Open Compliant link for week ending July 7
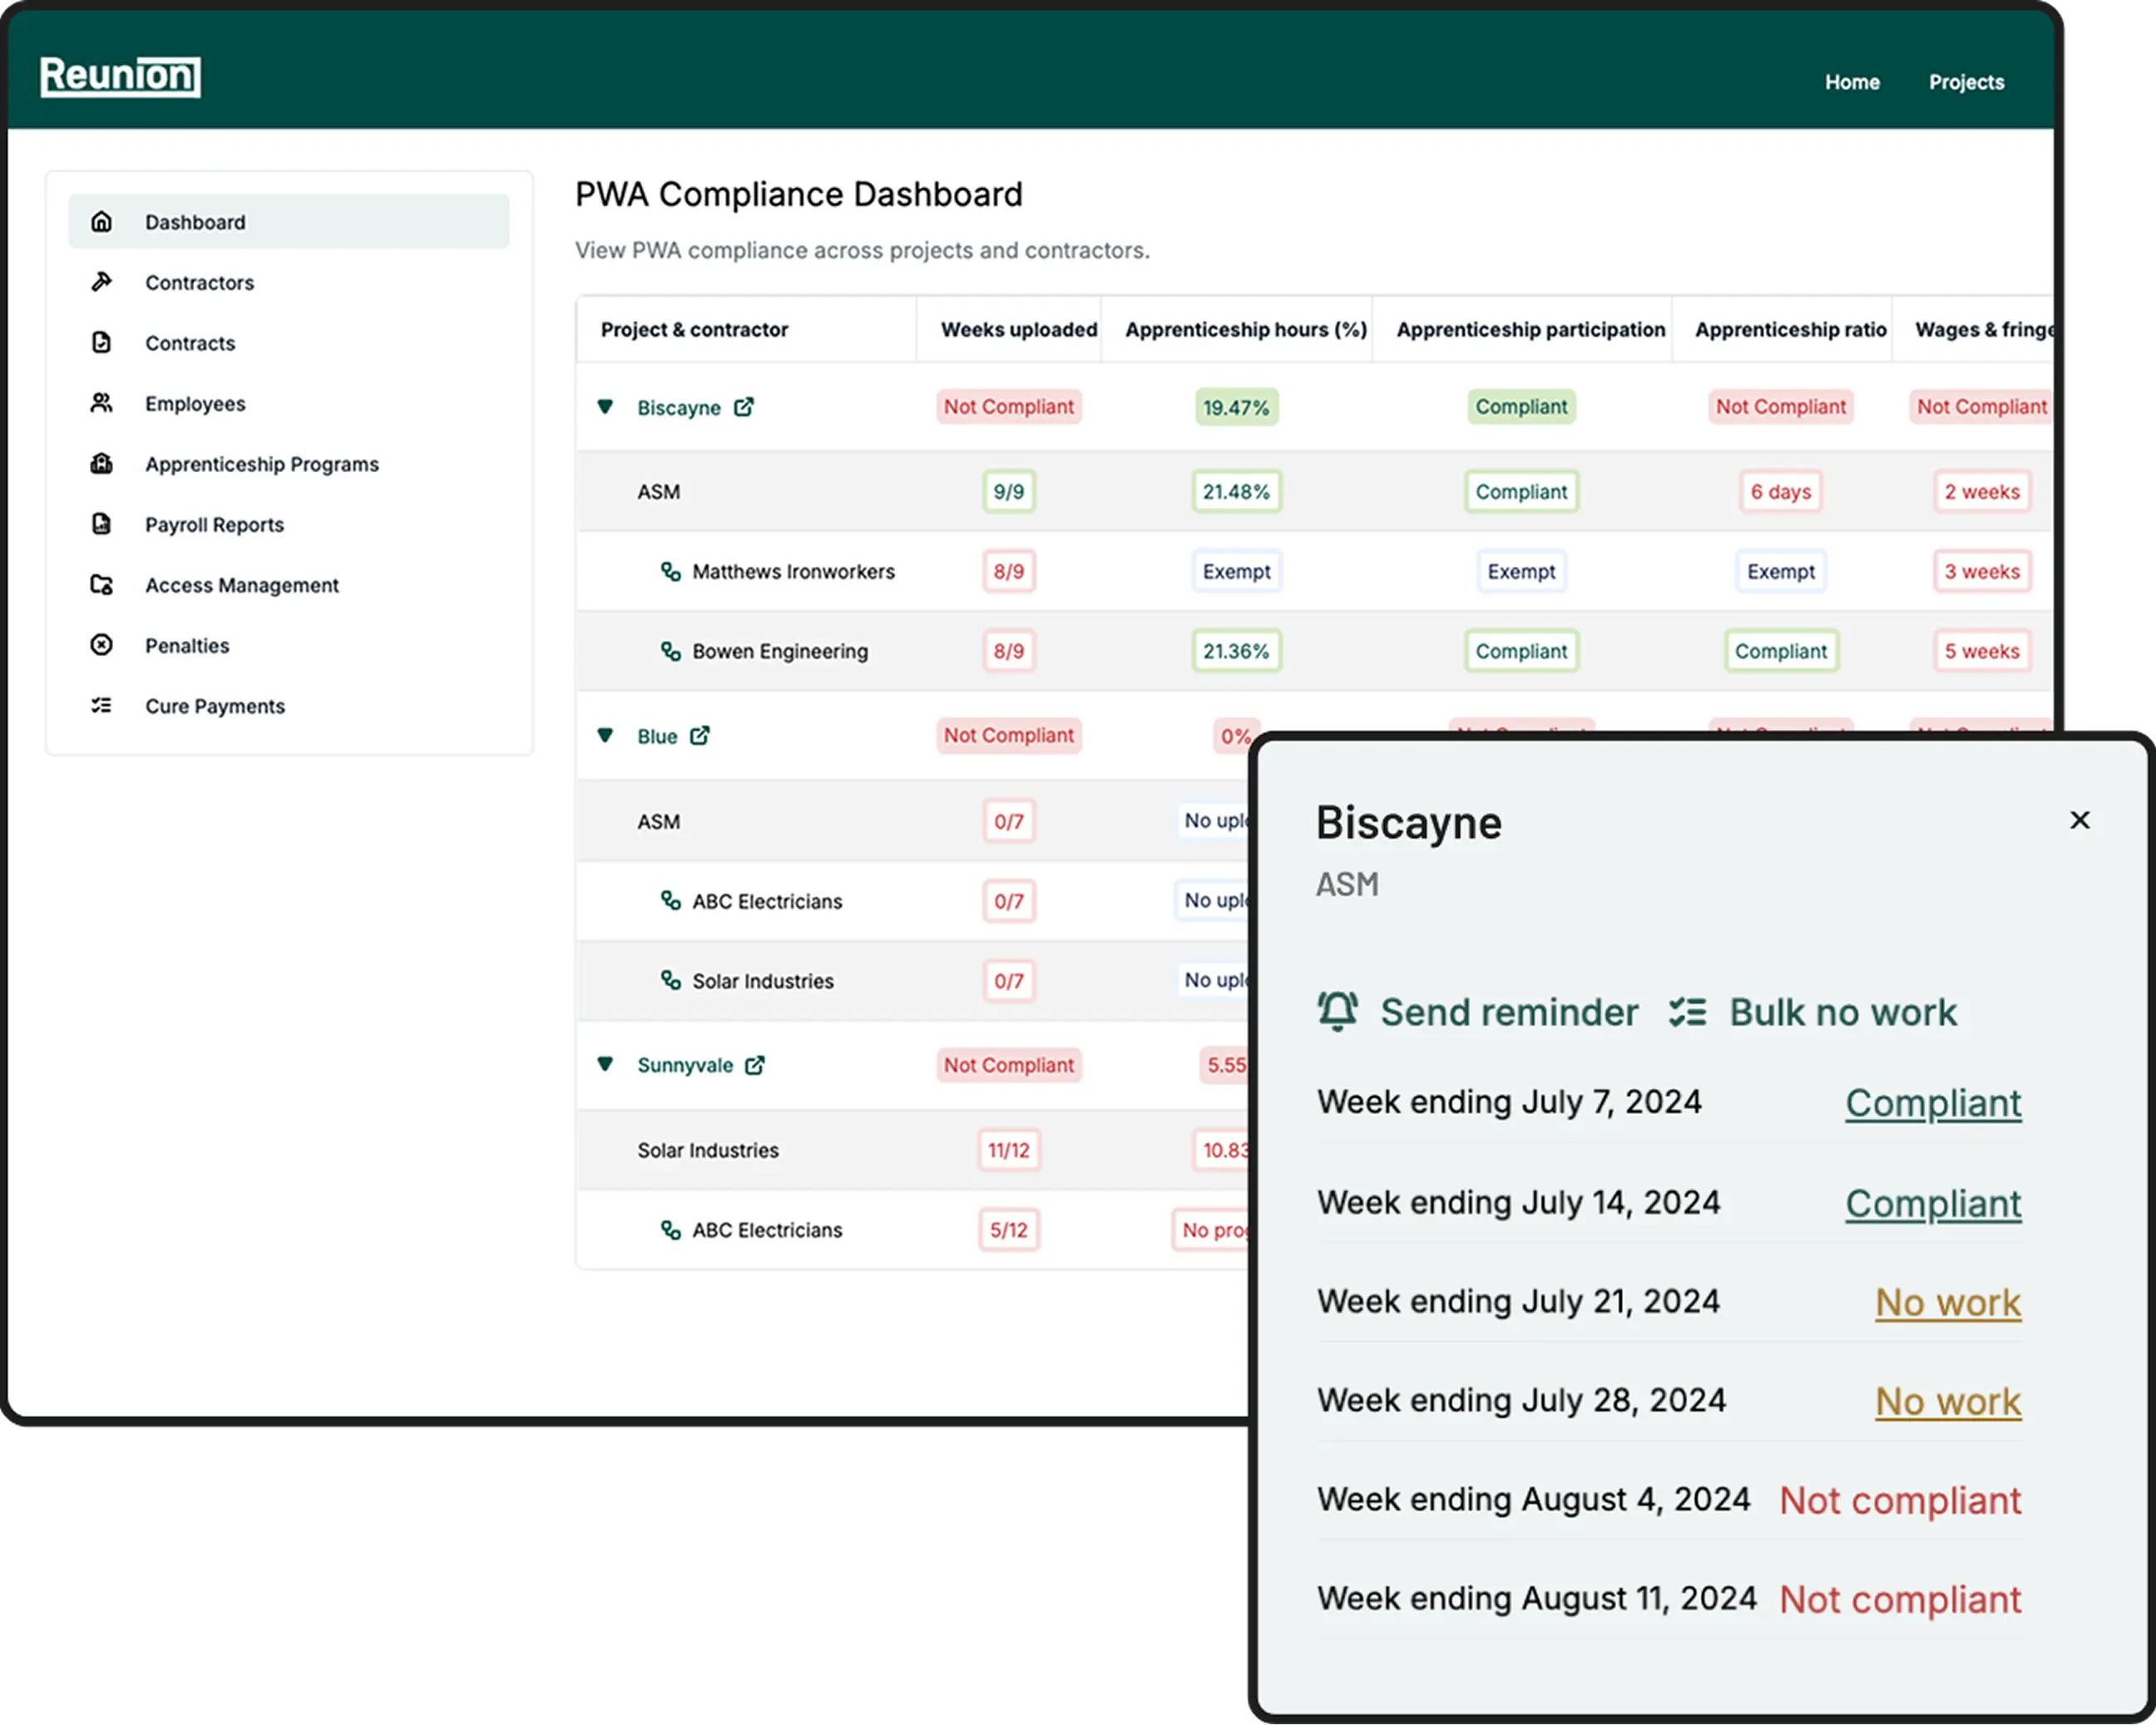The width and height of the screenshot is (2156, 1725). pos(1933,1103)
